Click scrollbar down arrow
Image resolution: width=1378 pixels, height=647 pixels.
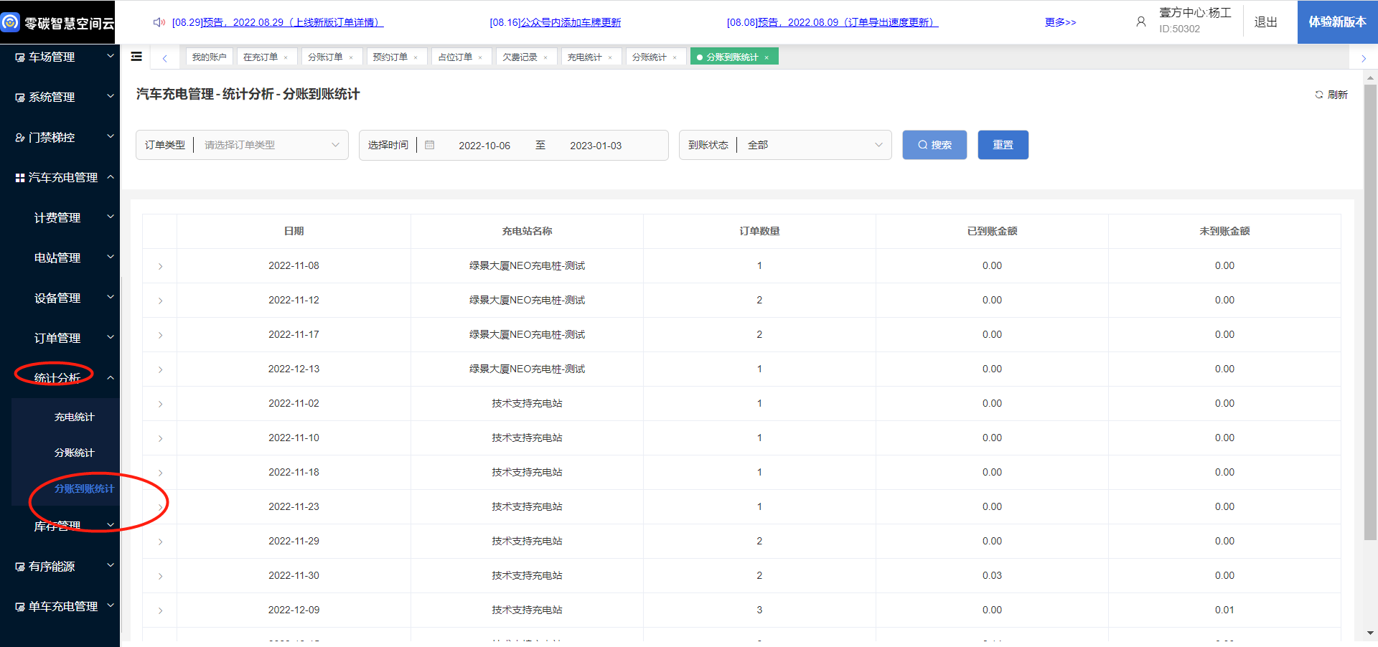click(1370, 633)
